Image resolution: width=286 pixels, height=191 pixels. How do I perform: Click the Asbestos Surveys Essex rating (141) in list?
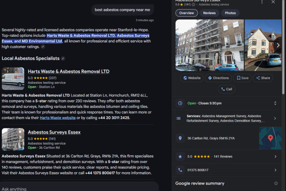point(42,139)
